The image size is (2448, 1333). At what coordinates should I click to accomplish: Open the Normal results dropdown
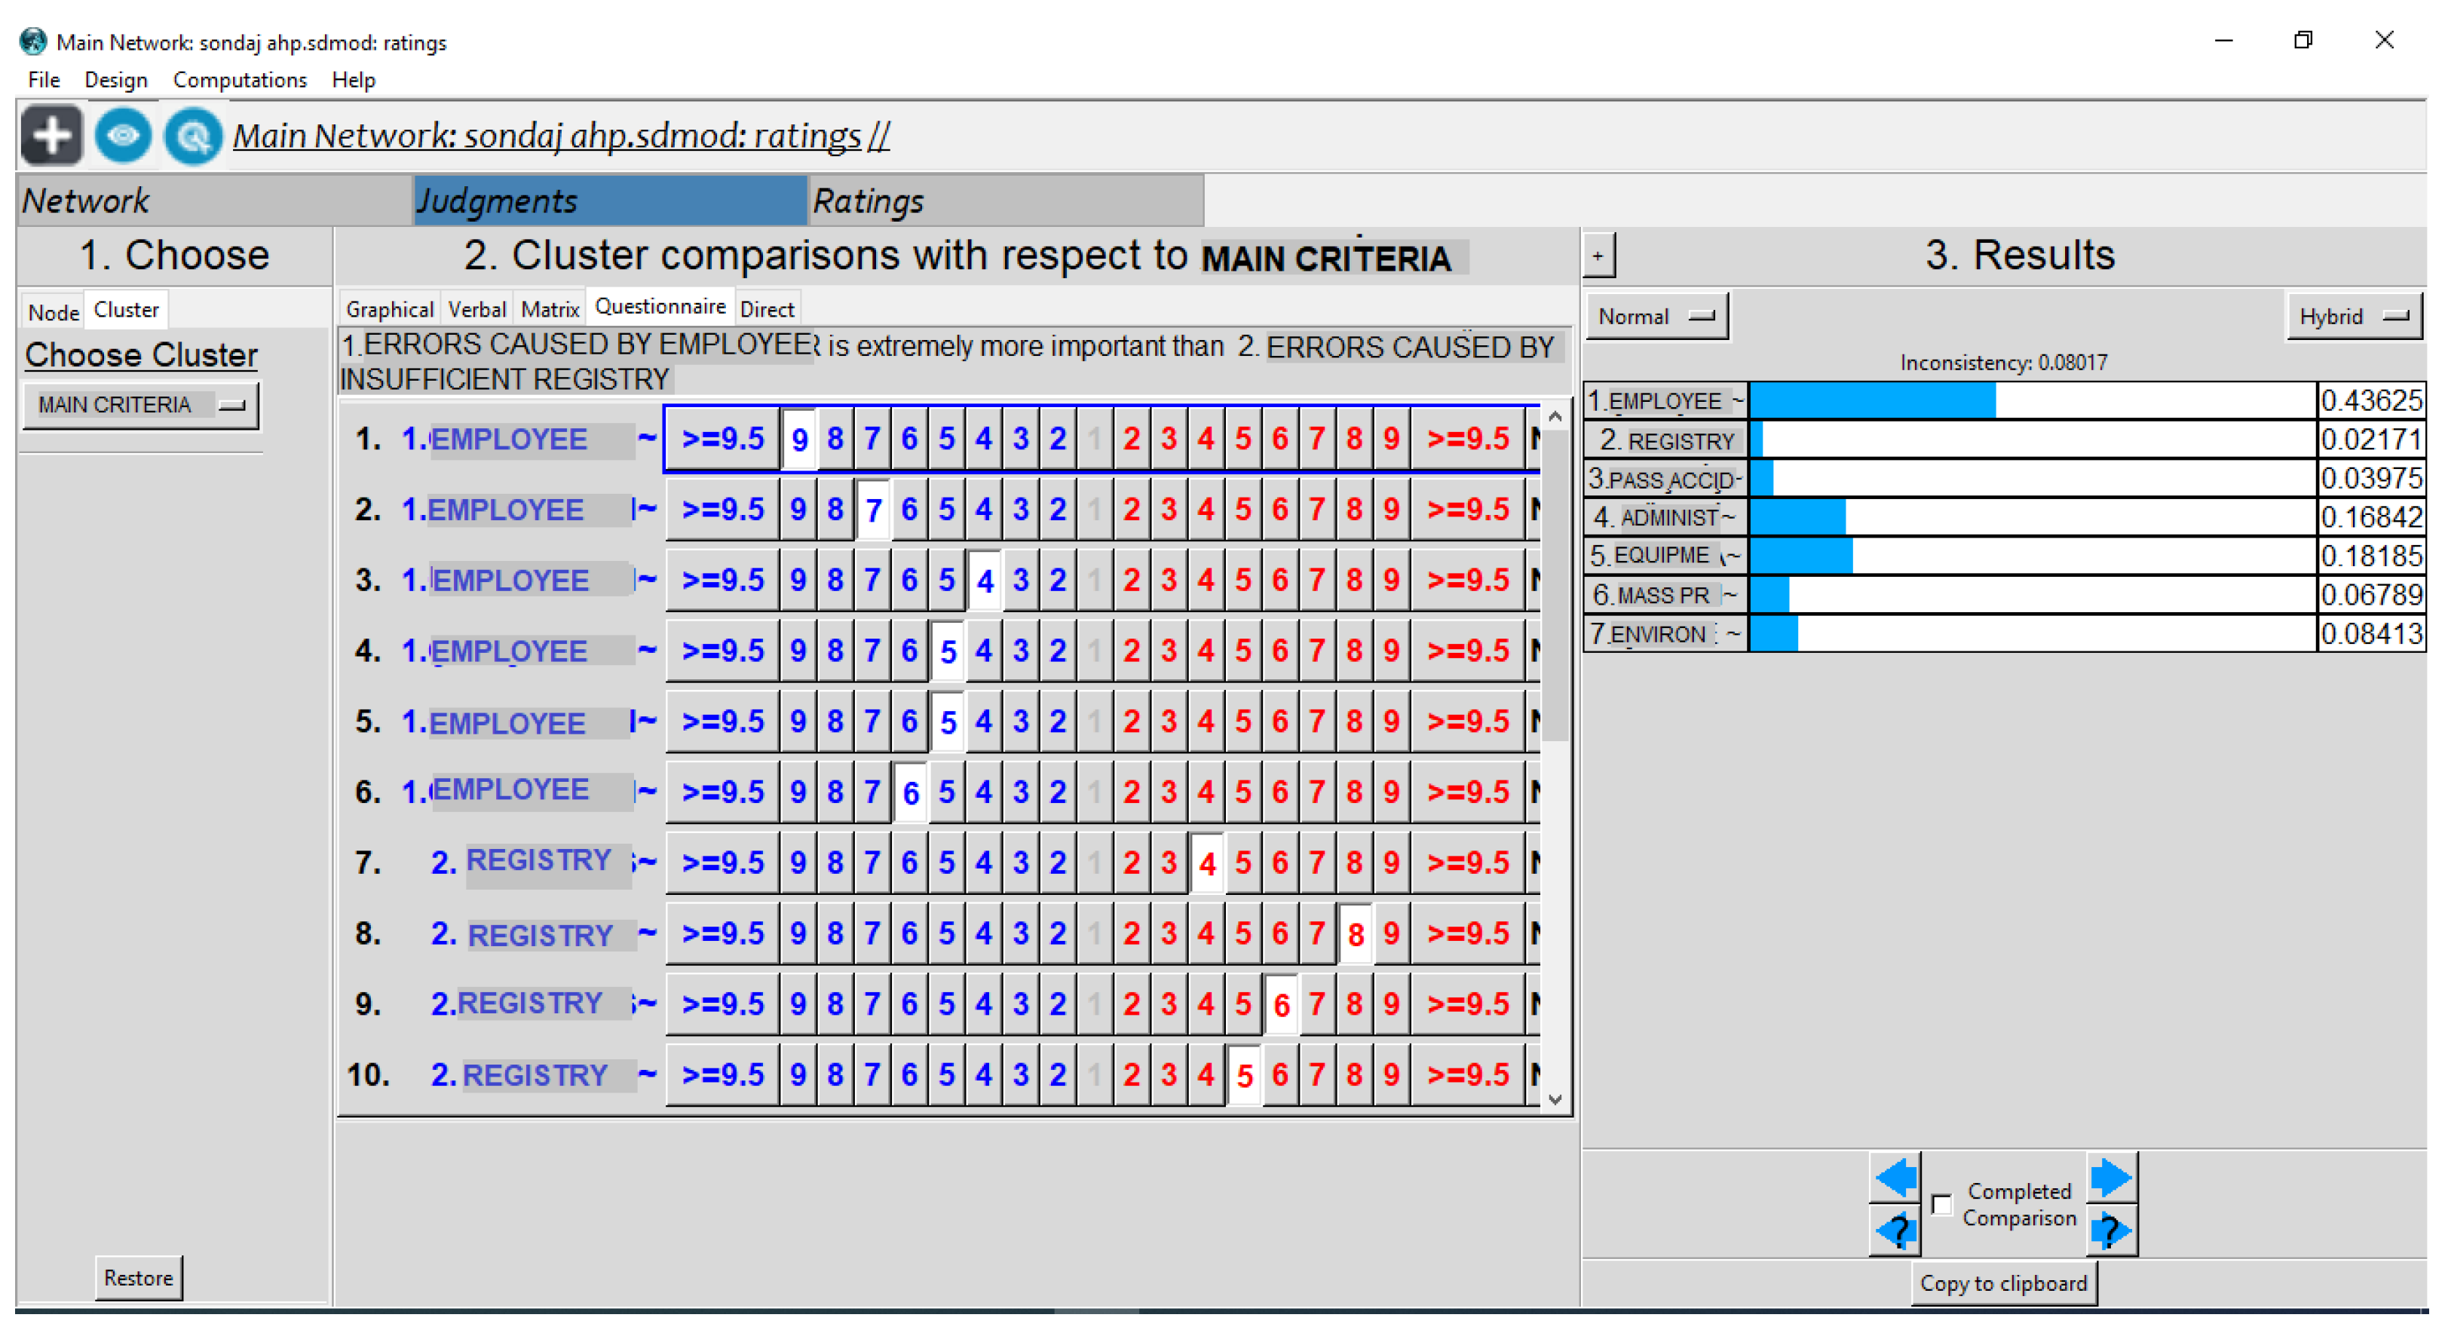click(x=1656, y=317)
